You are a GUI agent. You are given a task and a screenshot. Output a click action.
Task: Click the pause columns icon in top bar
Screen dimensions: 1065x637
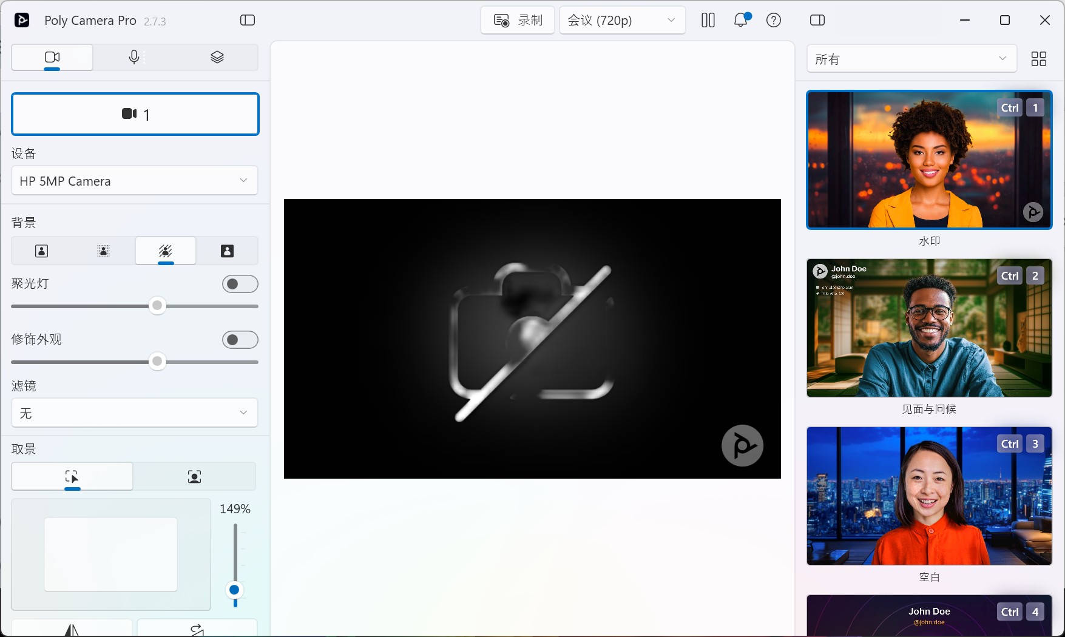708,20
